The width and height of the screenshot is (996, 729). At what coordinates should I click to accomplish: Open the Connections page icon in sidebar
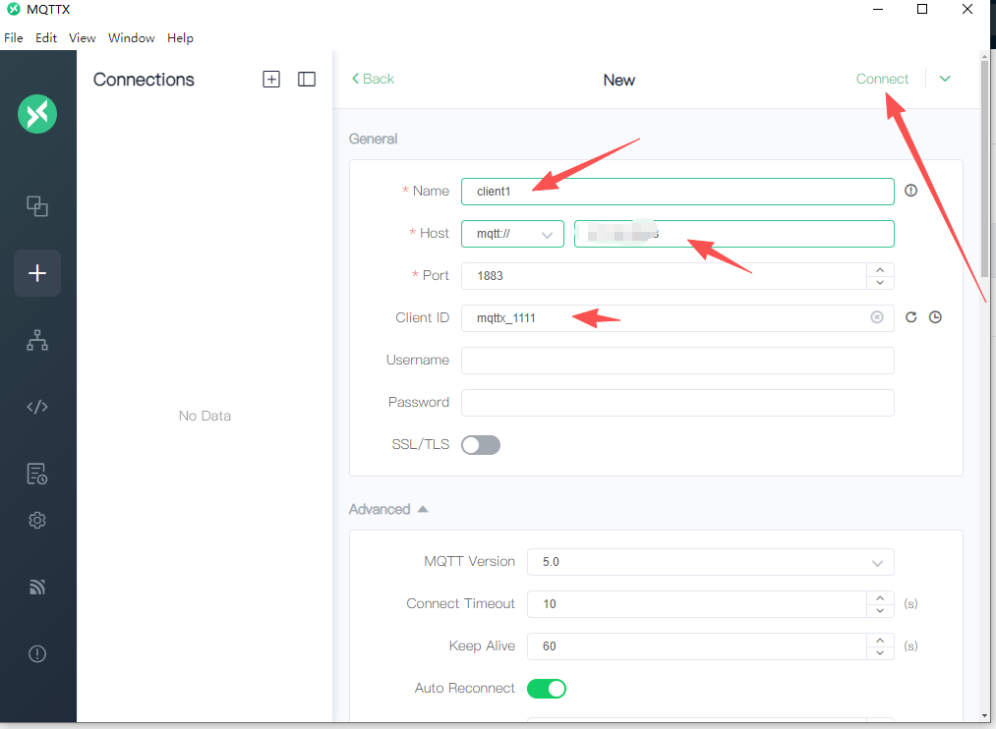[x=37, y=206]
